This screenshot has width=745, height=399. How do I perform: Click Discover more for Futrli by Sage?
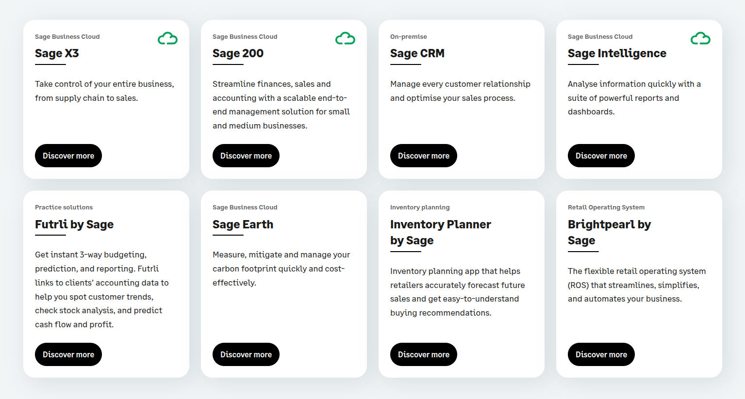click(68, 354)
